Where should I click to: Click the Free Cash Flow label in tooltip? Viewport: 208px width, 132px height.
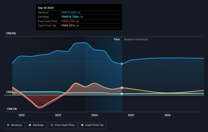click(48, 21)
